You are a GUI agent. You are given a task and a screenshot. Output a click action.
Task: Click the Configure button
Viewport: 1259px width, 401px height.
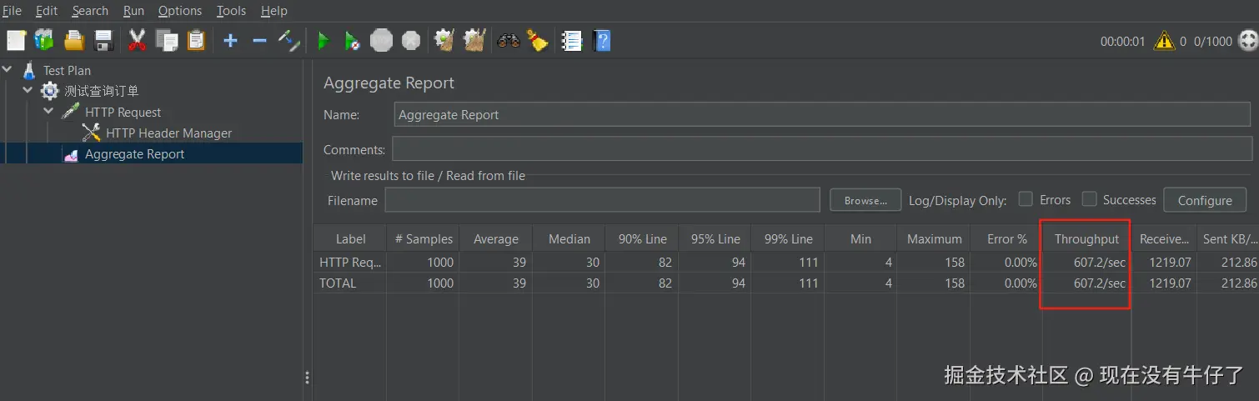1204,200
